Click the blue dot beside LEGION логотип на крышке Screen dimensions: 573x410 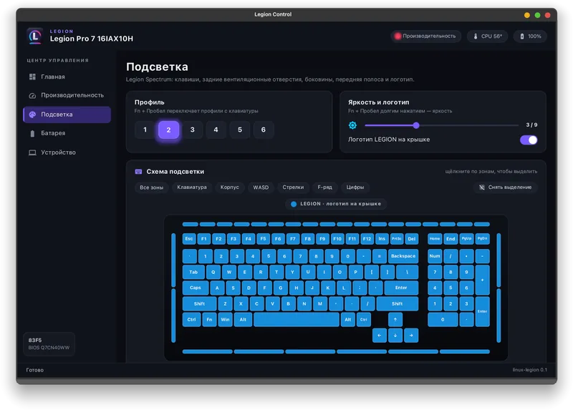[294, 204]
